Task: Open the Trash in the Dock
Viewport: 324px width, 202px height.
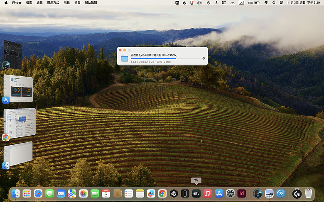Action: click(x=308, y=194)
